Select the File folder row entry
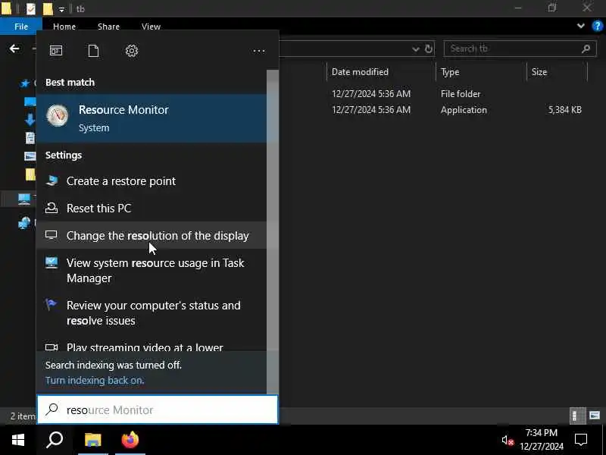606x455 pixels. 461,93
